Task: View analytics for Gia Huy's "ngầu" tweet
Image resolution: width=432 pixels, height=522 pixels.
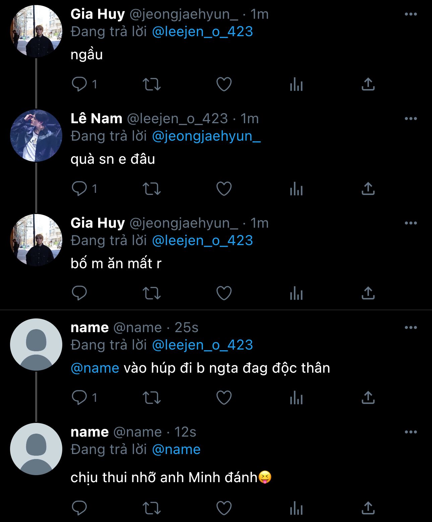Action: tap(296, 84)
